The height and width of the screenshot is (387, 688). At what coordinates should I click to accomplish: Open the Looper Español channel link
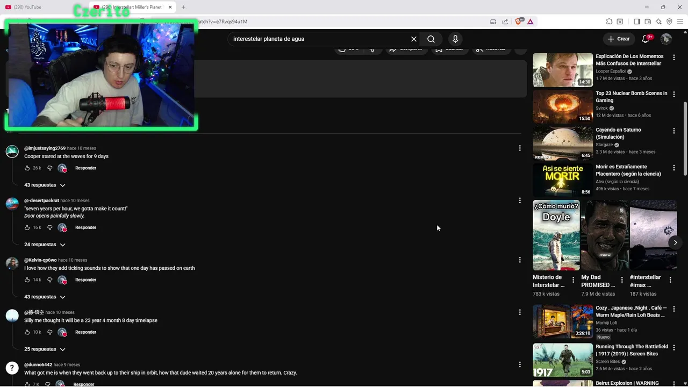(611, 71)
